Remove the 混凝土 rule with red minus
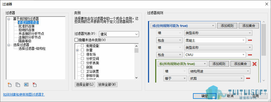This screenshot has width=271, height=102. [x=250, y=40]
